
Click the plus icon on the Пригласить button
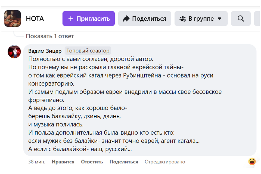[71, 18]
